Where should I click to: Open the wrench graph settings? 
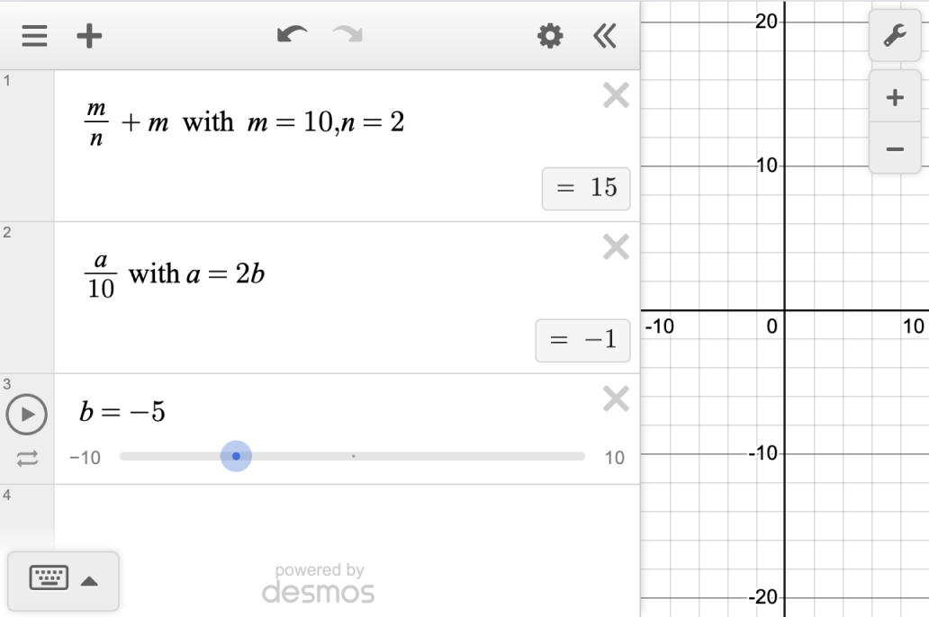tap(895, 36)
